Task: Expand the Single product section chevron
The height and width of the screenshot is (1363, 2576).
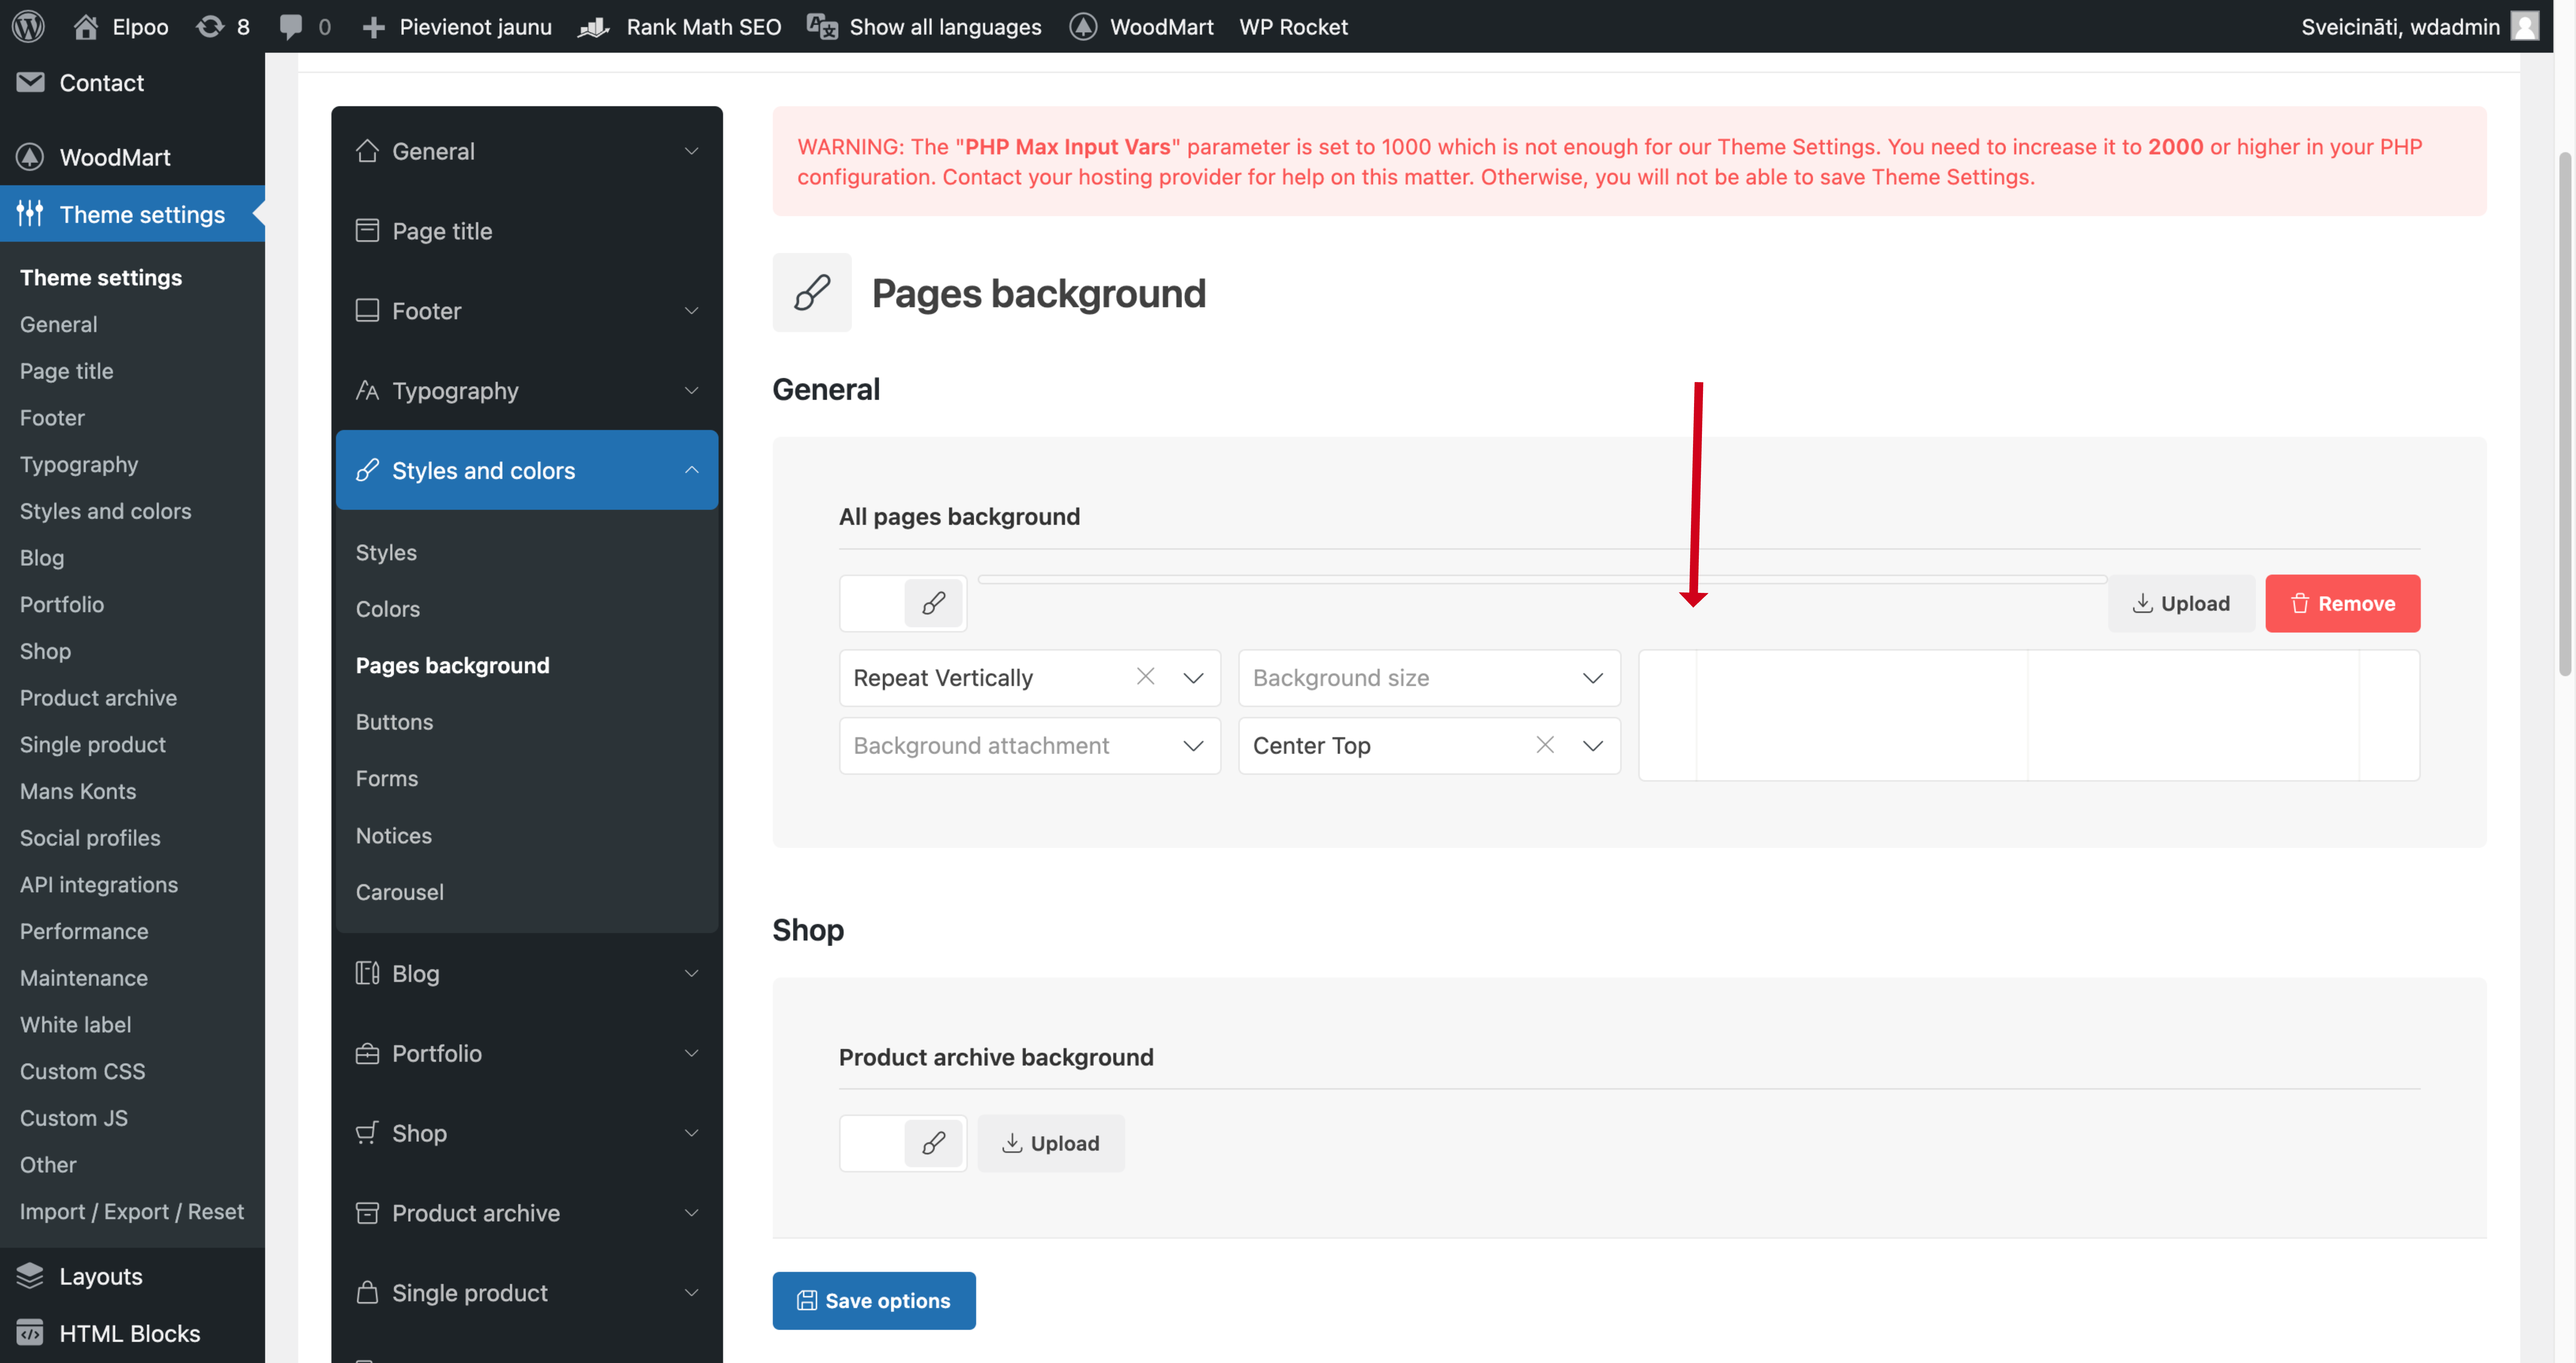Action: [691, 1293]
